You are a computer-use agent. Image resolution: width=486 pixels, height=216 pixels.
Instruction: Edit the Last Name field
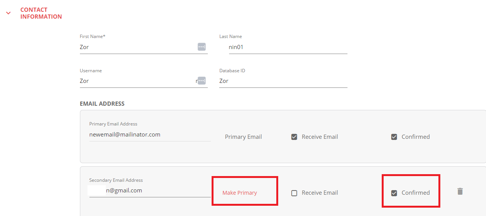tap(288, 47)
